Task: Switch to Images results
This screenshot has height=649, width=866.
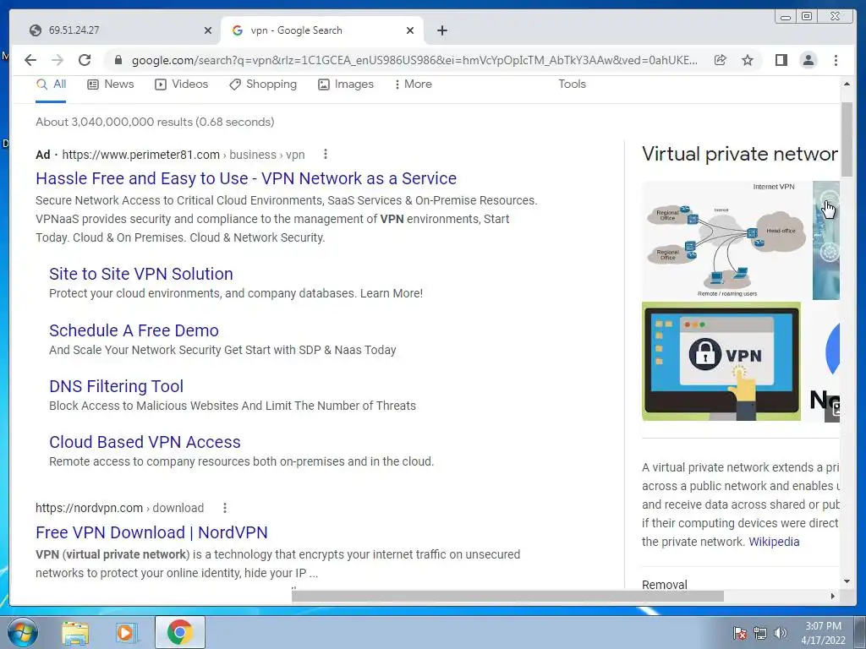Action: click(346, 85)
